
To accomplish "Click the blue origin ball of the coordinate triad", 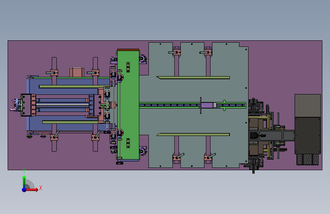I will click(24, 190).
